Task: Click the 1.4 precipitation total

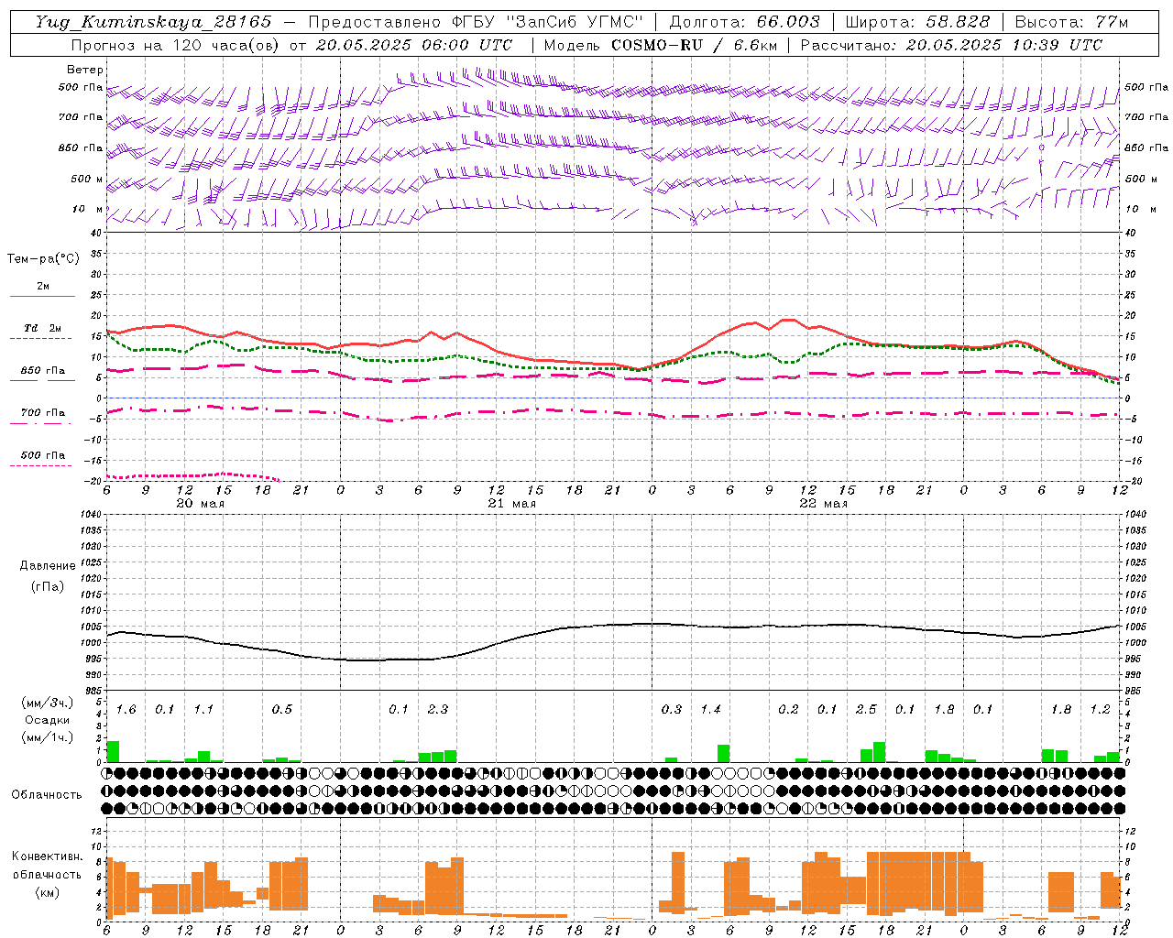Action: point(710,710)
